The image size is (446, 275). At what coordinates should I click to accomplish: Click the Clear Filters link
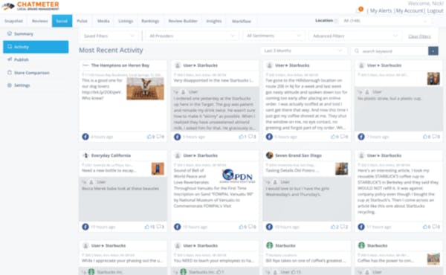(419, 36)
